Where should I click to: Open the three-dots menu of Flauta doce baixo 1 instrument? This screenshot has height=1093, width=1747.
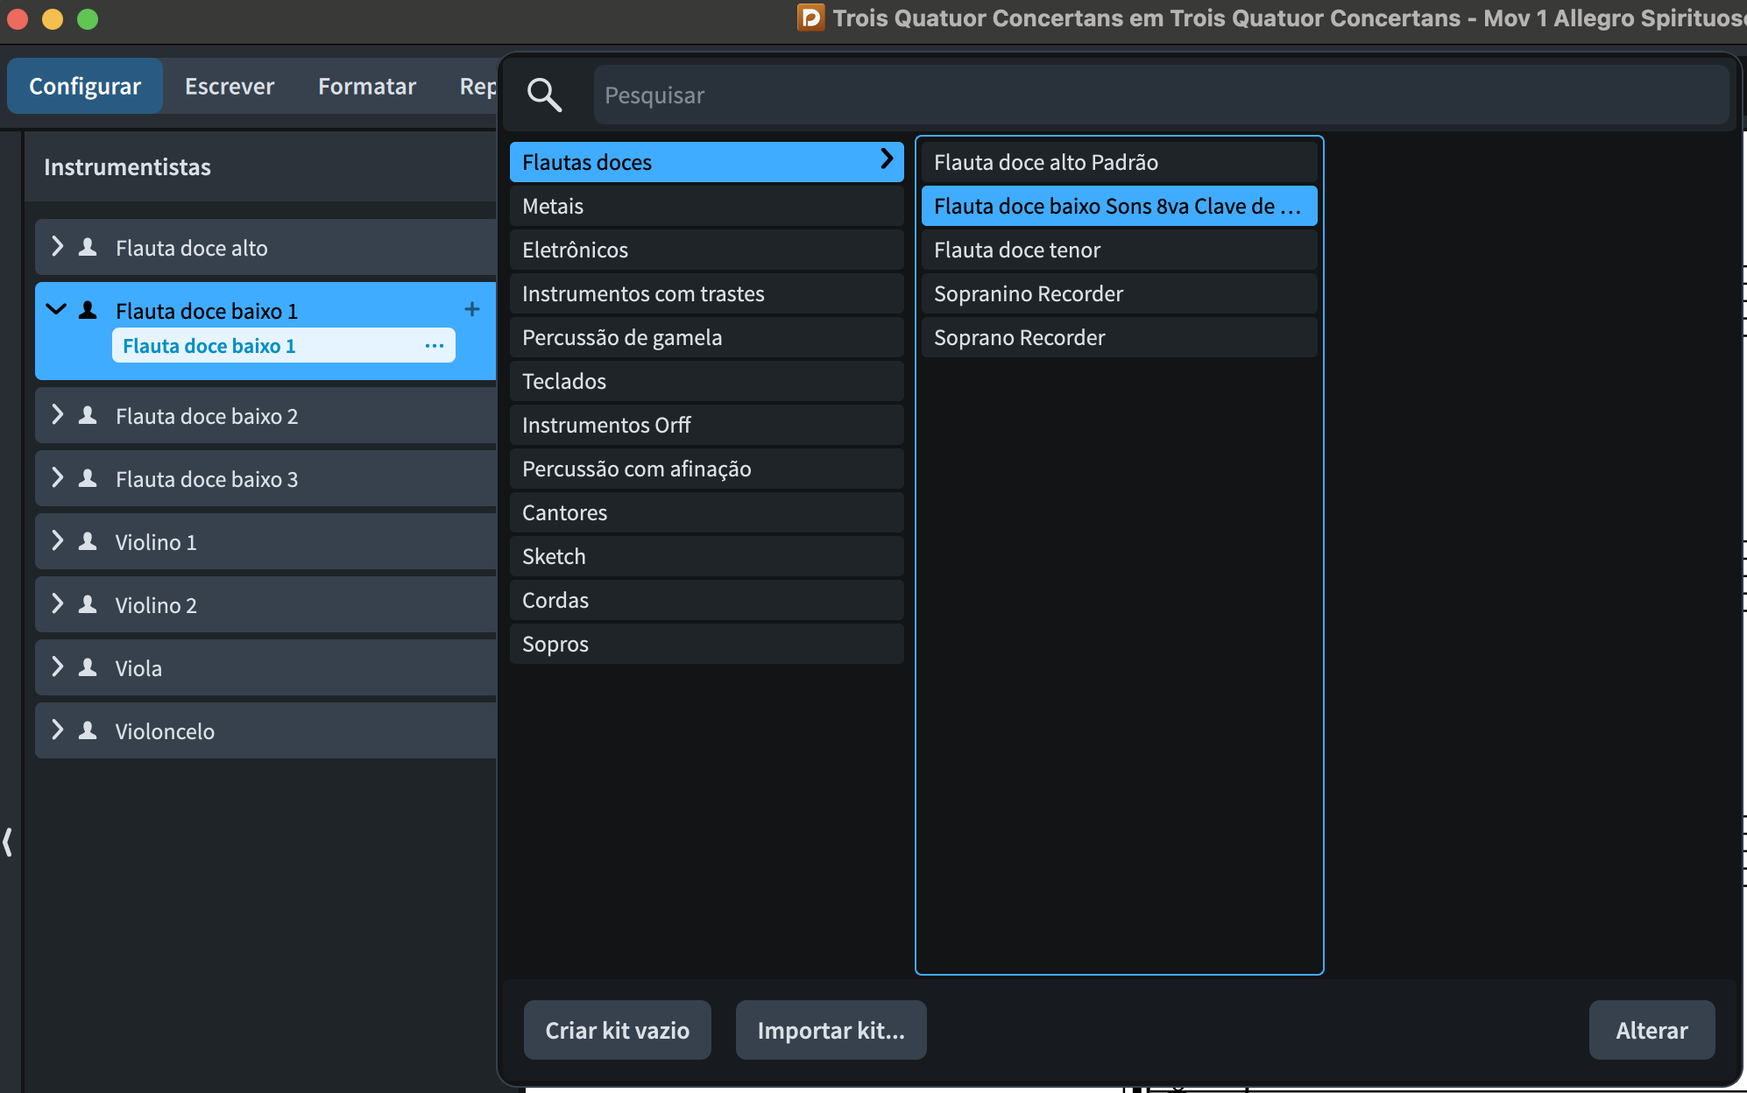435,346
